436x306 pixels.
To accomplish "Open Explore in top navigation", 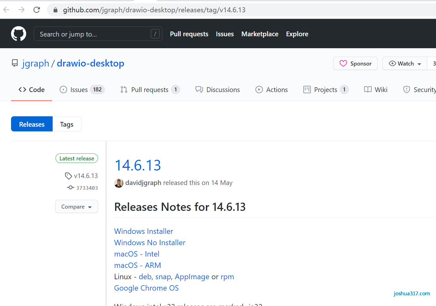I will tap(297, 34).
